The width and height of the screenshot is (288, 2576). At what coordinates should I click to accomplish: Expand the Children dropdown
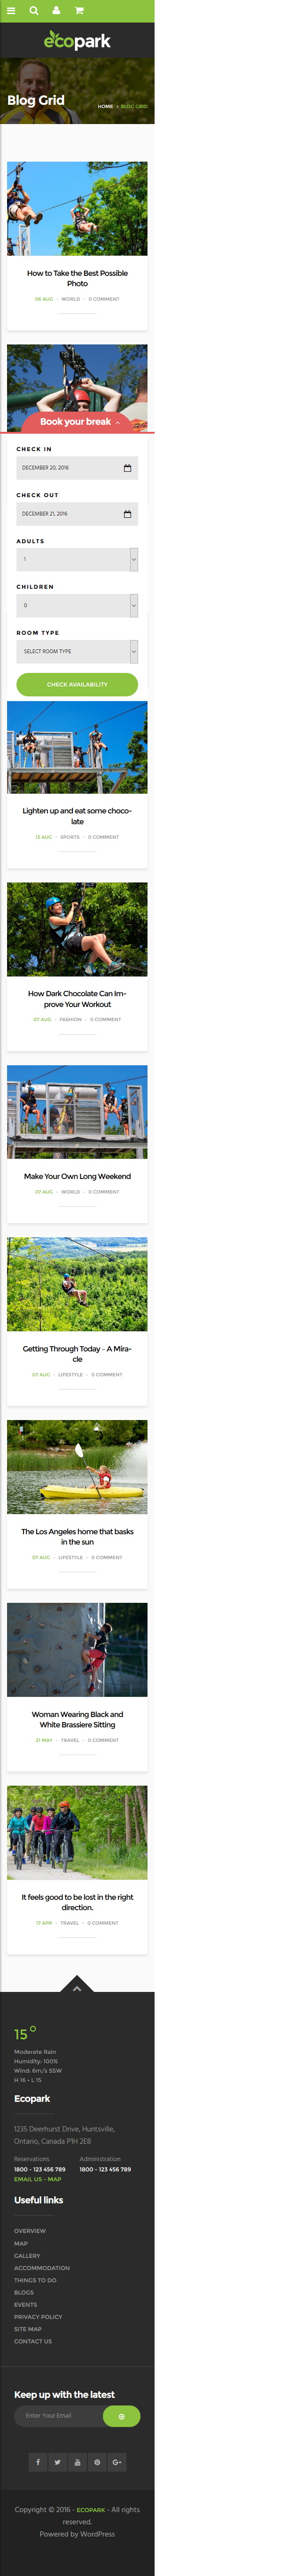tap(134, 606)
